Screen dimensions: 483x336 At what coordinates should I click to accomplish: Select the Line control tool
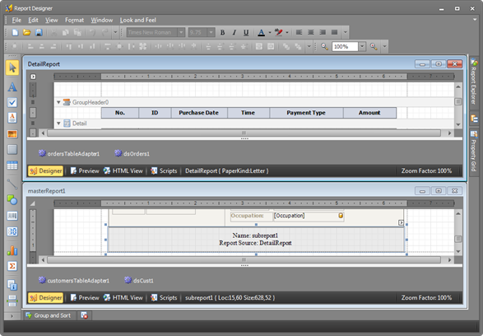[x=12, y=184]
